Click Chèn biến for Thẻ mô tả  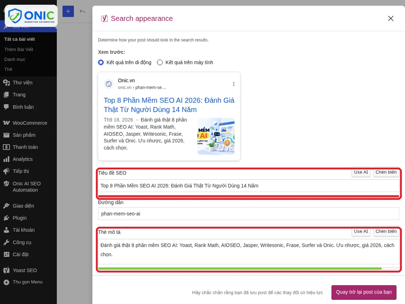tap(386, 231)
